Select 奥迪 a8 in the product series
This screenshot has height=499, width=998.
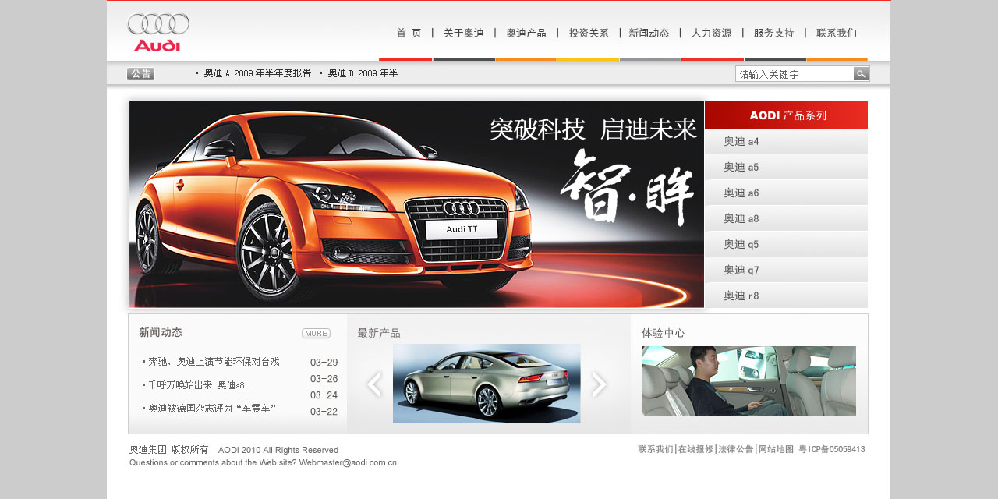[x=786, y=218]
